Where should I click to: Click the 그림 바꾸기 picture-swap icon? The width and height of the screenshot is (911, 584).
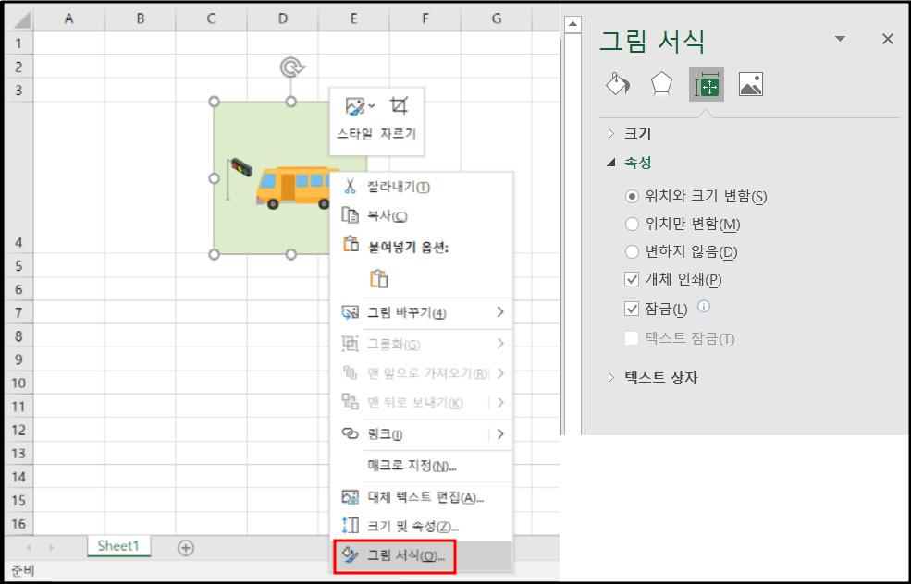click(351, 312)
